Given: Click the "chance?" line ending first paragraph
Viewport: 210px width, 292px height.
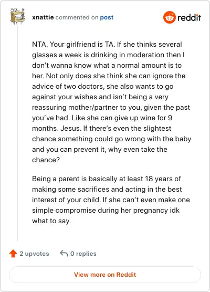Looking at the screenshot, I should tap(46, 160).
